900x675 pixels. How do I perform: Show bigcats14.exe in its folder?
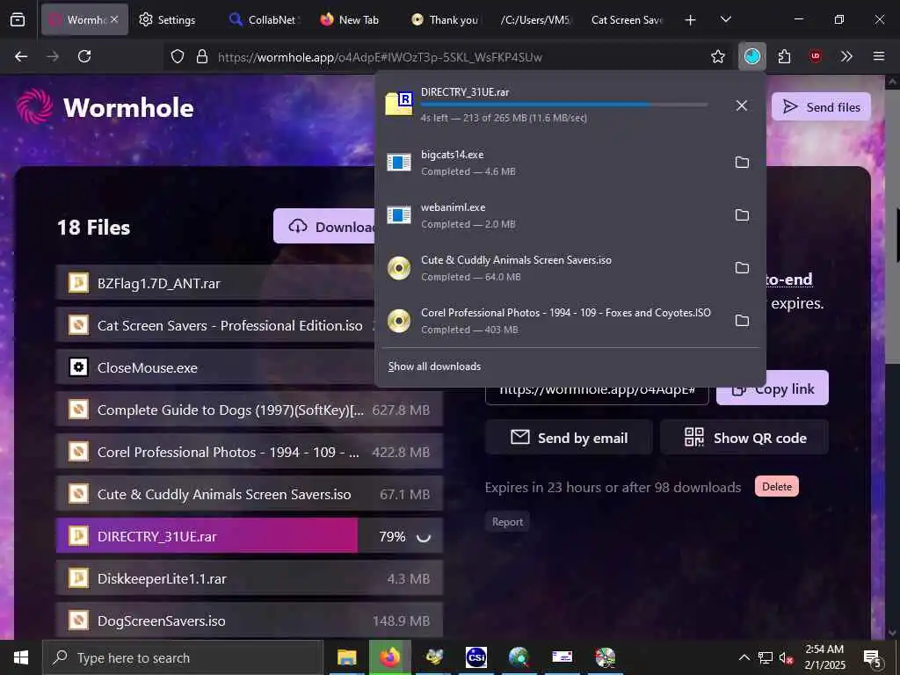(742, 163)
